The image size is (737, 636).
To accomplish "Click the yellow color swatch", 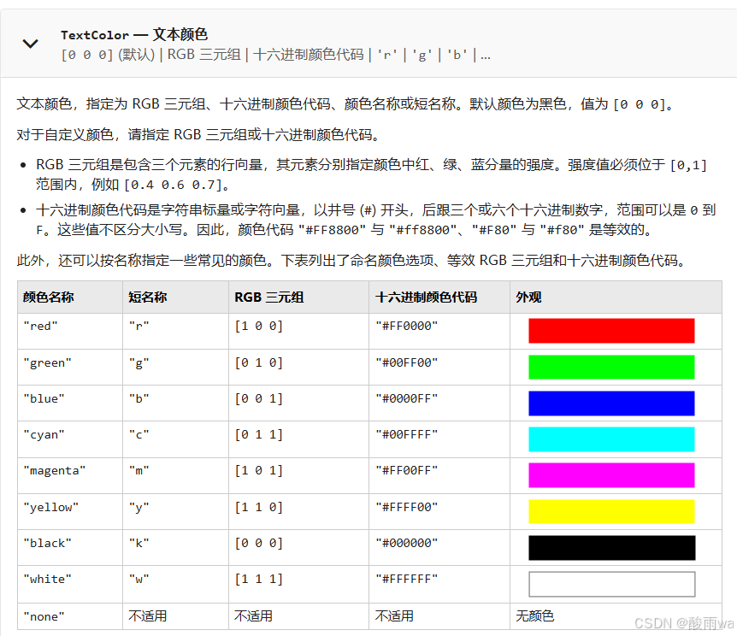I will pos(611,511).
